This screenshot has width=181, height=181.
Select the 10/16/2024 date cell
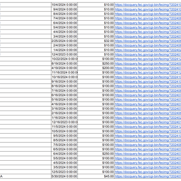point(64,77)
